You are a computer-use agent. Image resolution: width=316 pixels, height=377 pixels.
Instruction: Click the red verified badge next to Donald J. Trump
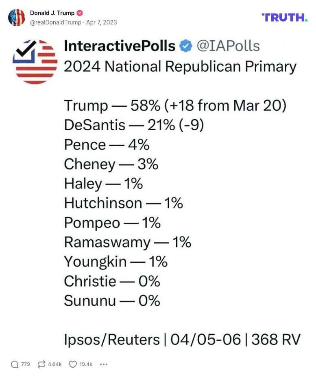click(79, 13)
